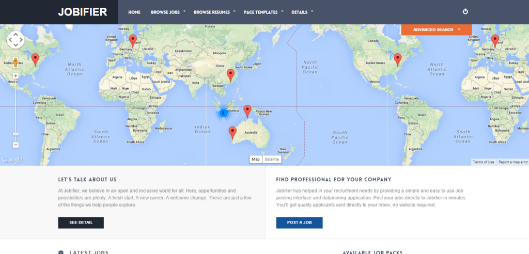Open the Browse Jobs menu
The width and height of the screenshot is (529, 254).
pyautogui.click(x=165, y=12)
